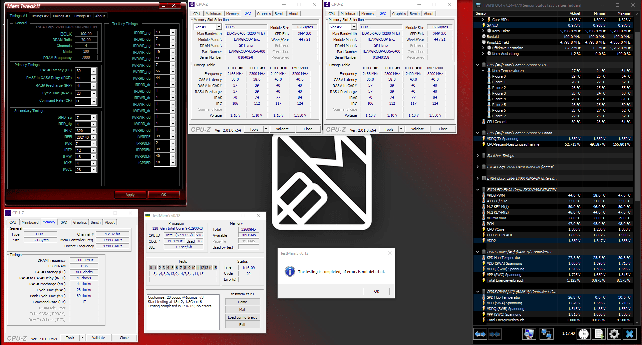This screenshot has width=642, height=345.
Task: Expand the Speicher-Timings sensor group
Action: click(477, 156)
